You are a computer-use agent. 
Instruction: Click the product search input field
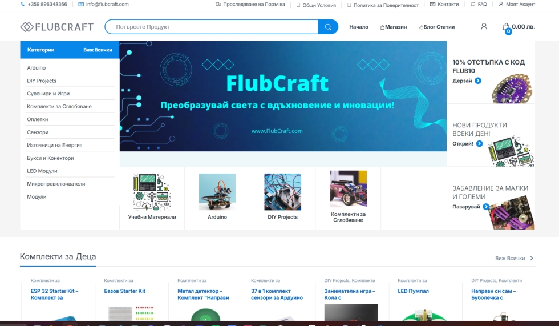pyautogui.click(x=211, y=27)
